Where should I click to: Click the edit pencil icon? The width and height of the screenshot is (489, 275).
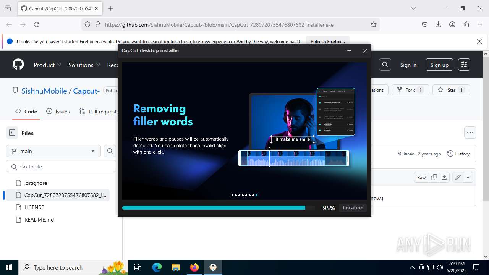[x=458, y=177]
